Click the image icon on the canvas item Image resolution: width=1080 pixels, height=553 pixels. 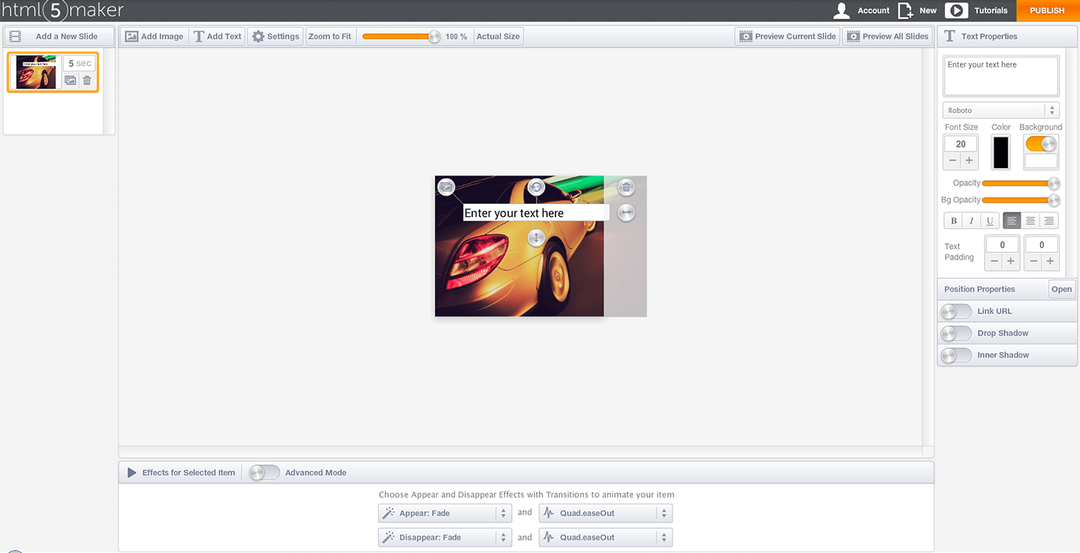point(447,187)
